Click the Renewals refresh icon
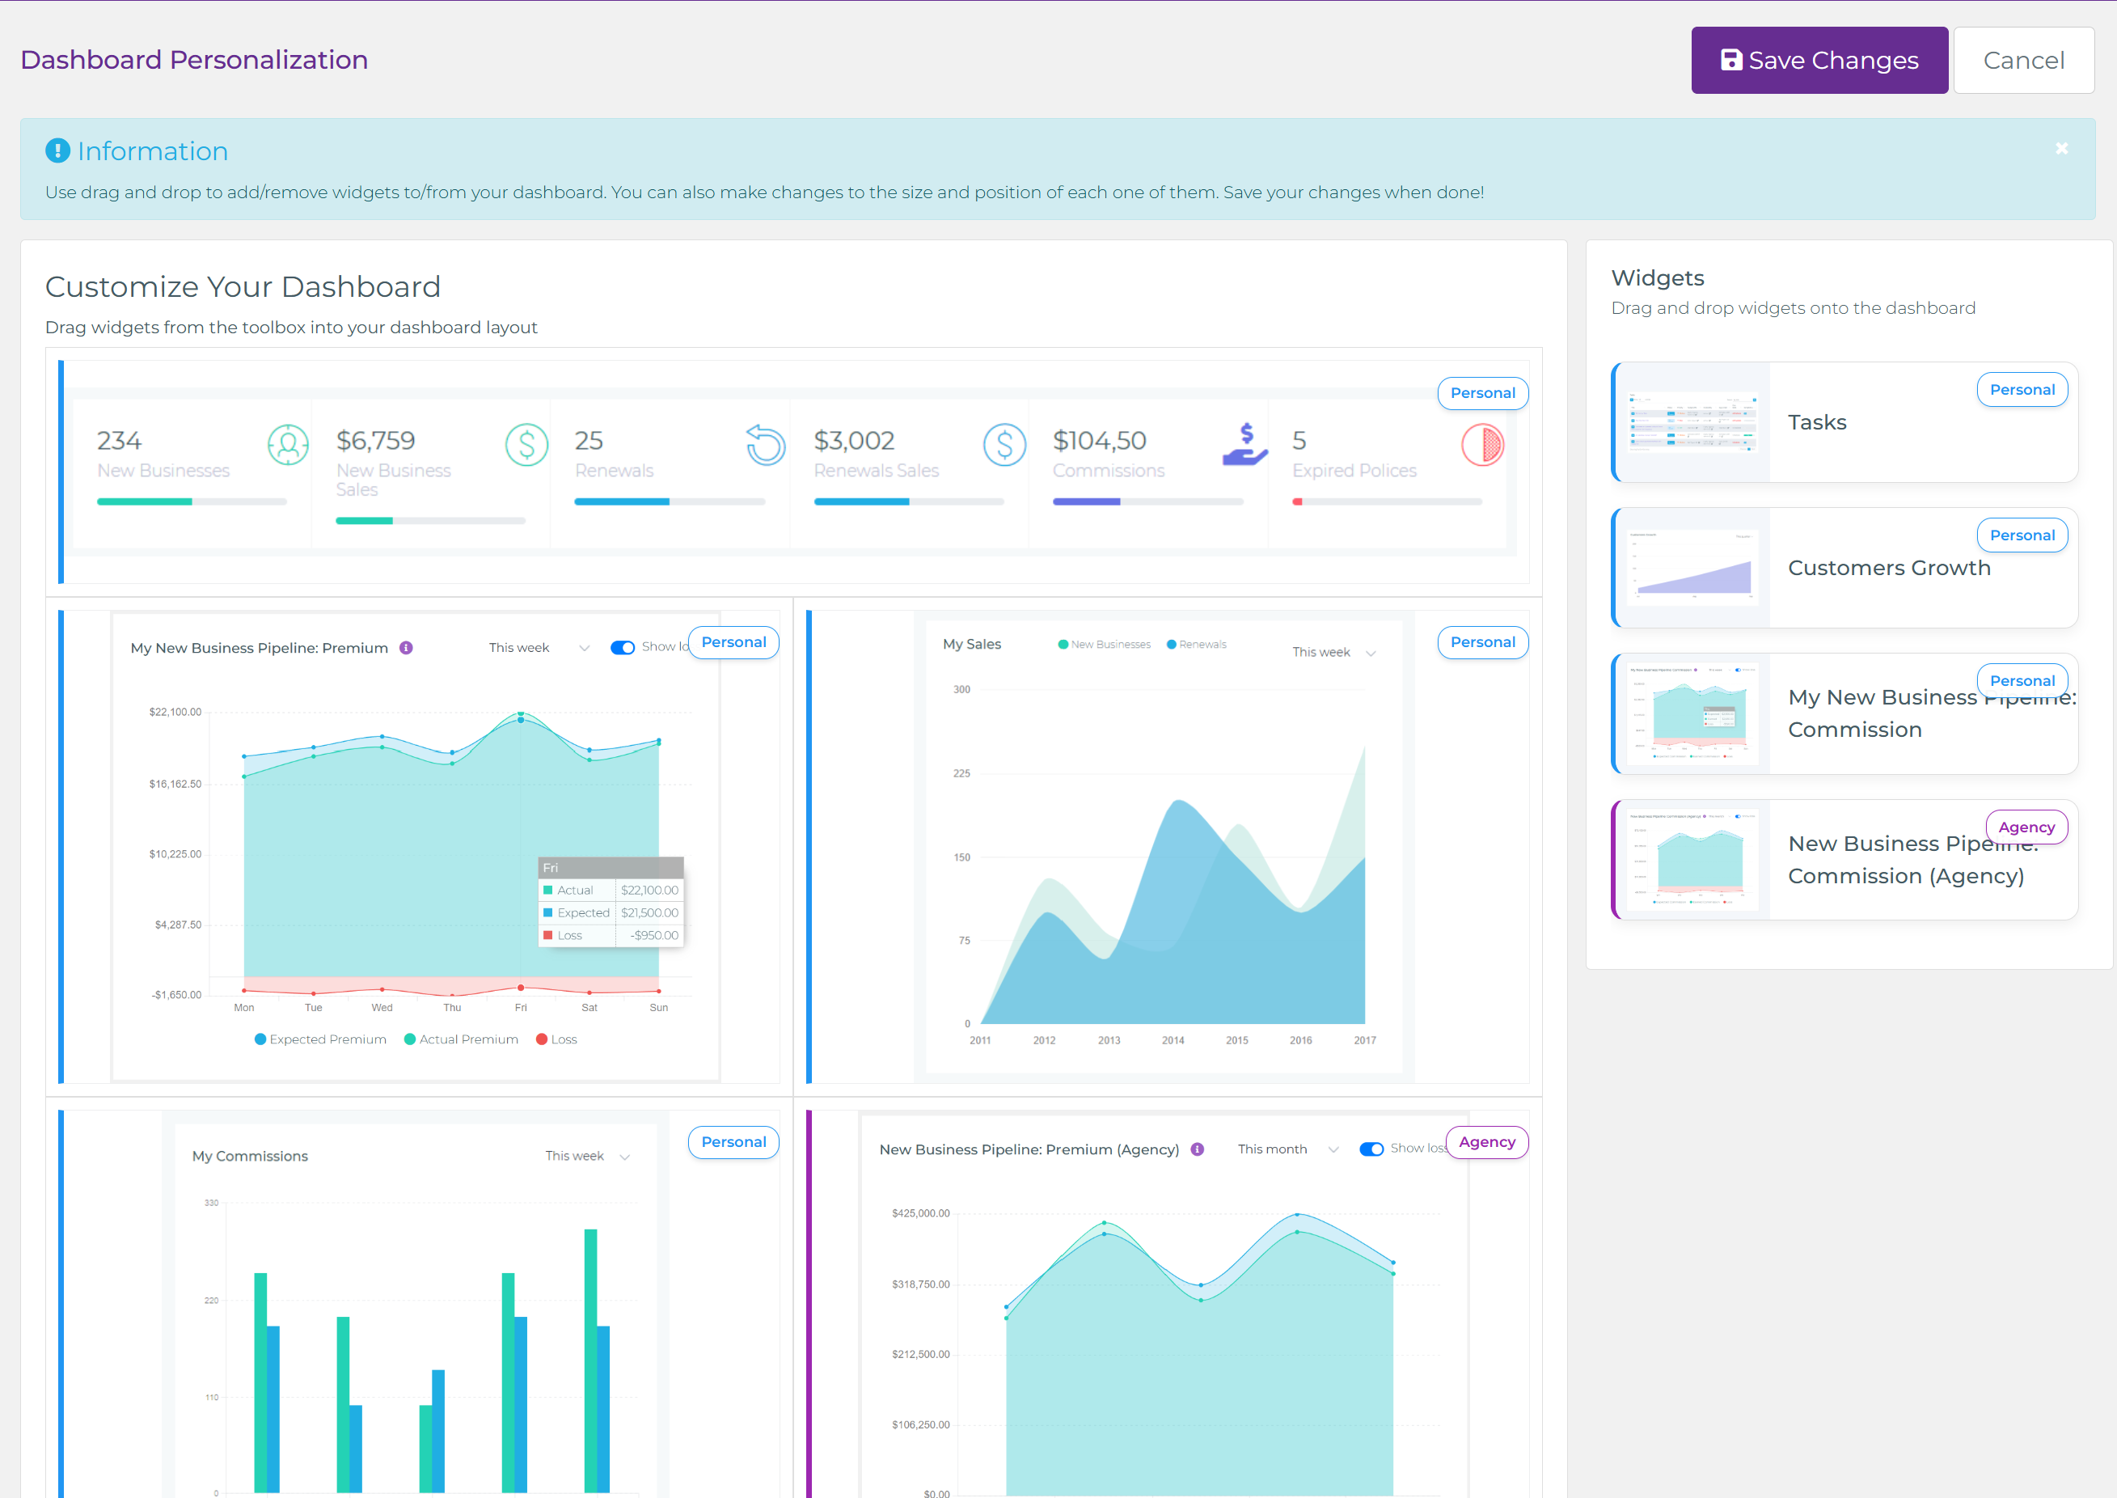Screen dimensions: 2117x1498 765,445
